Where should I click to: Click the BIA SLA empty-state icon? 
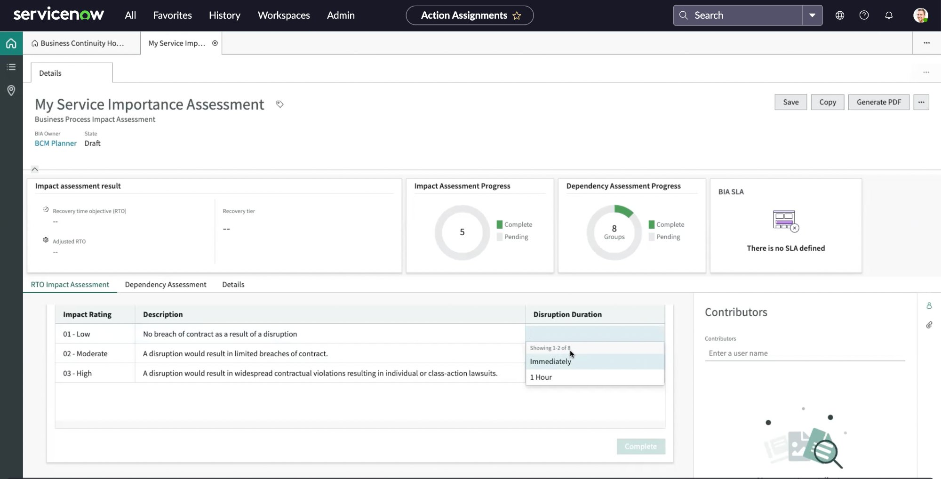[786, 221]
